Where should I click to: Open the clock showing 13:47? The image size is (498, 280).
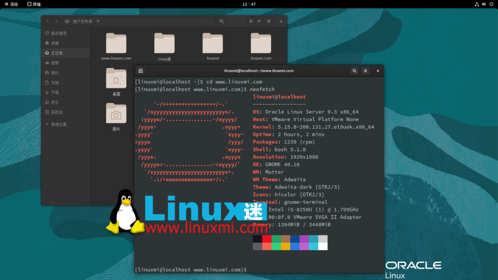click(249, 4)
